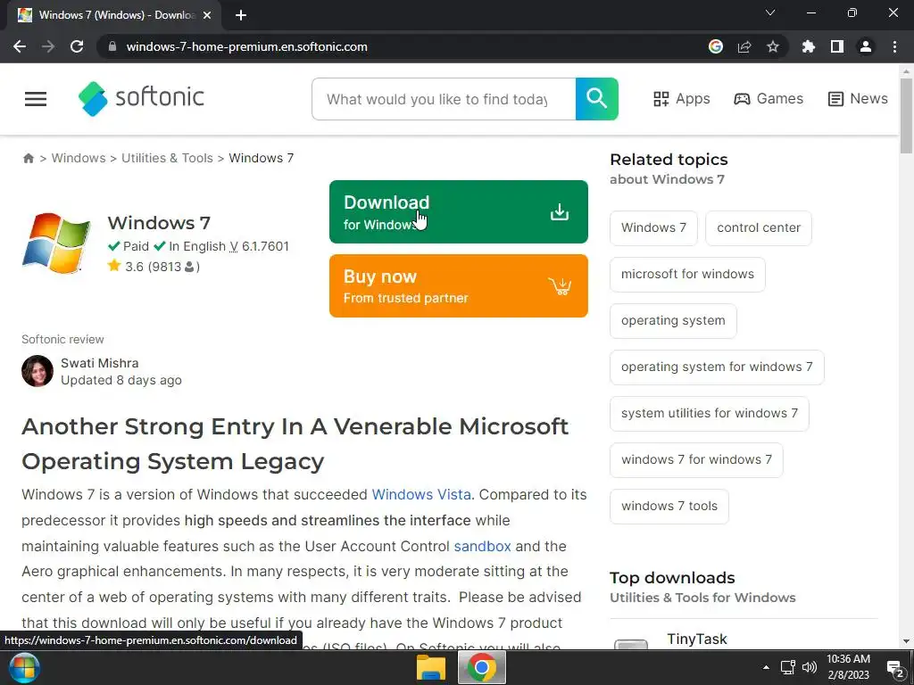Click the magnifier search button
The width and height of the screenshot is (914, 685).
[x=596, y=99]
